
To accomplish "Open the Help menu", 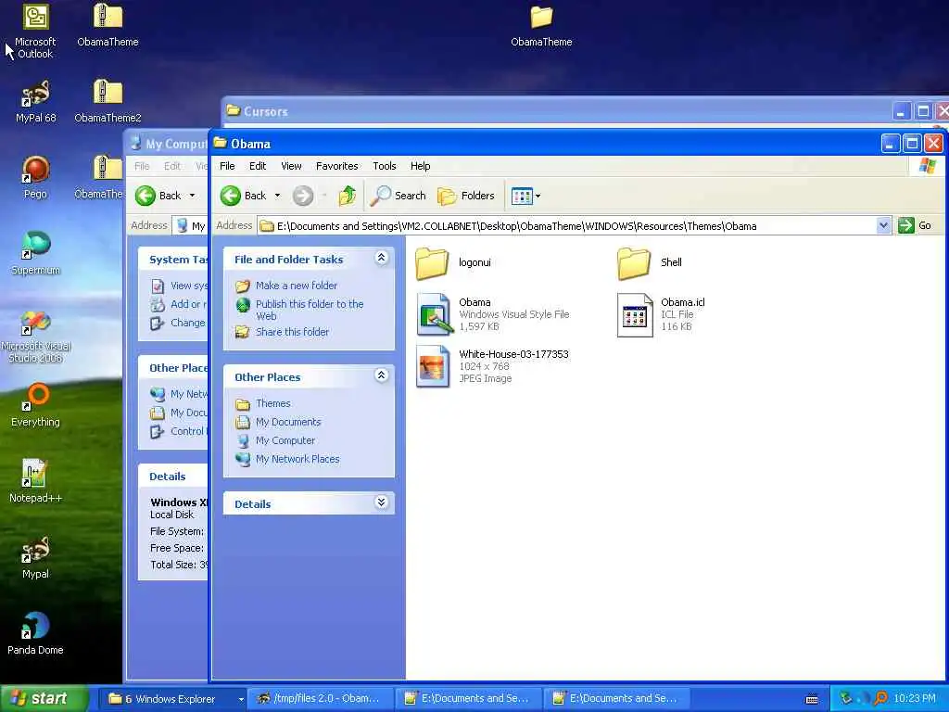I will coord(420,166).
